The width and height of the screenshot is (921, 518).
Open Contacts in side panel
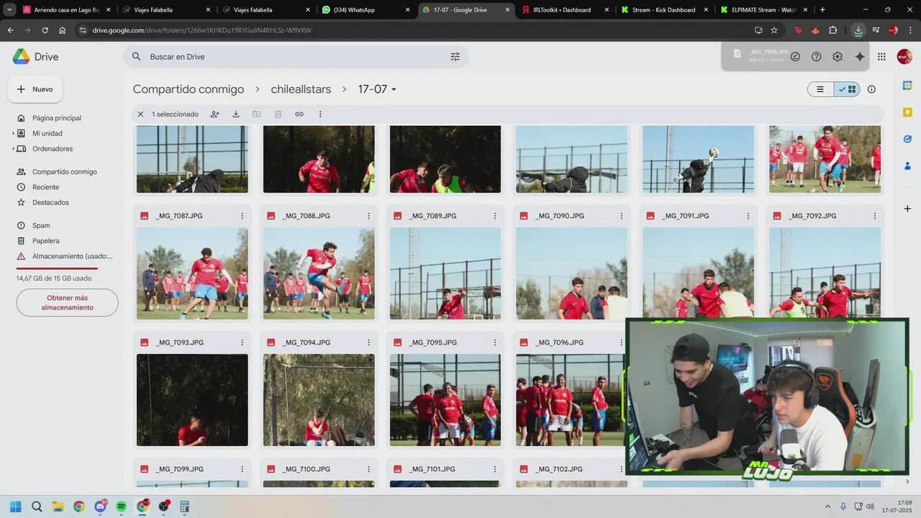907,165
